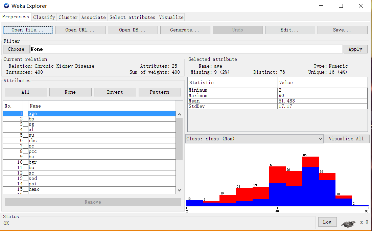The height and width of the screenshot is (231, 372).
Task: Invert the attribute selection
Action: pyautogui.click(x=115, y=92)
